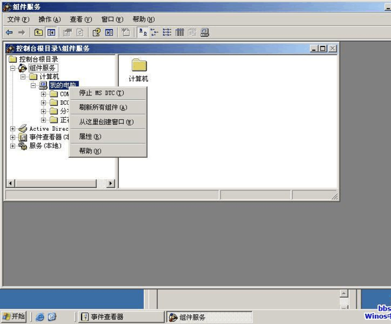Viewport: 391px width, 324px height.
Task: Switch to Large Icons view in toolbar
Action: [143, 32]
